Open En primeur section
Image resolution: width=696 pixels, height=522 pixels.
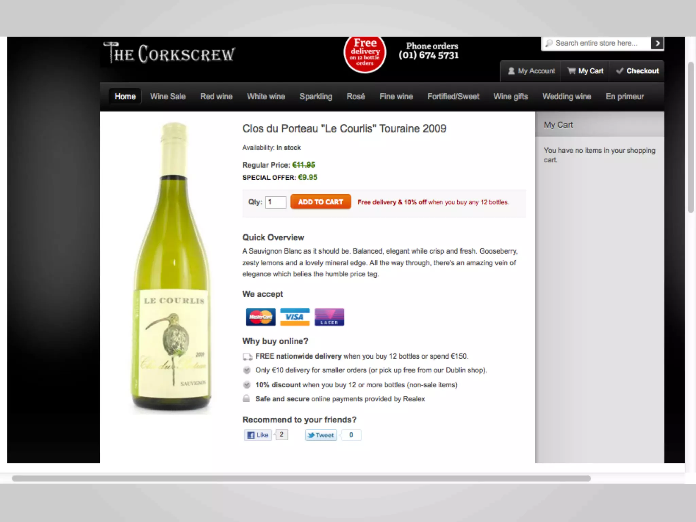pyautogui.click(x=625, y=97)
